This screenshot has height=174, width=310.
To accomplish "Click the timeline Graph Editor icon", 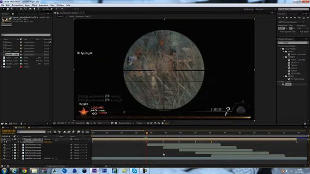I will (87, 132).
